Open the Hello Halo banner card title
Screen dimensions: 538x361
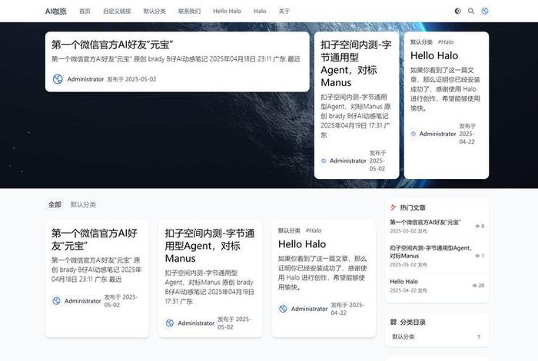pyautogui.click(x=434, y=55)
